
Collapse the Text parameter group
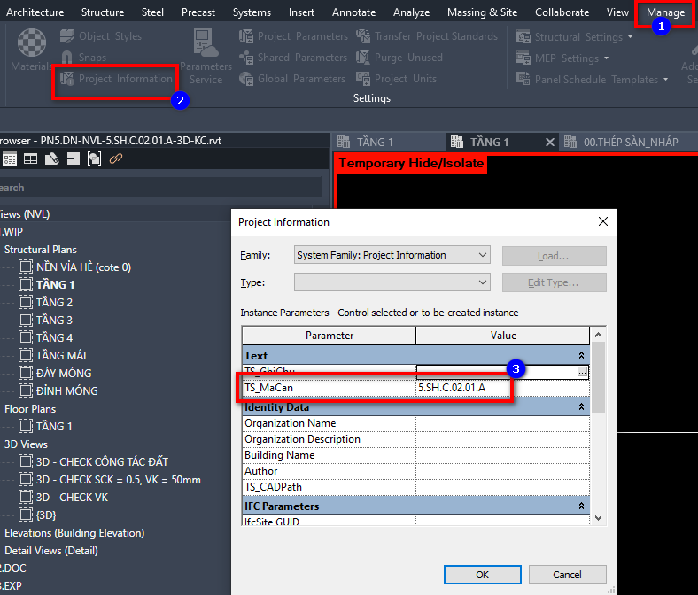tap(581, 356)
